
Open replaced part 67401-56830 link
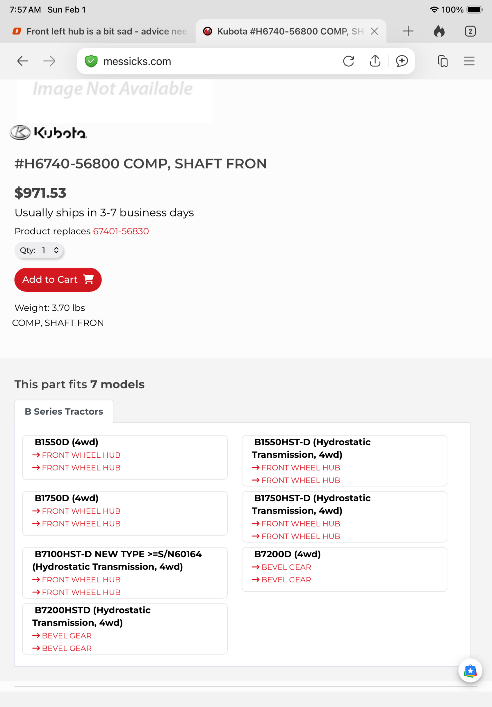tap(121, 231)
